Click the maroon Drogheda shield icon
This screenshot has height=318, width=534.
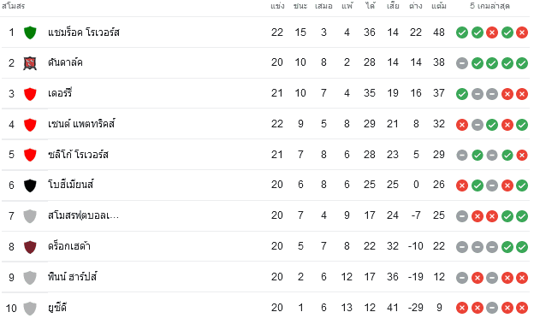point(30,246)
